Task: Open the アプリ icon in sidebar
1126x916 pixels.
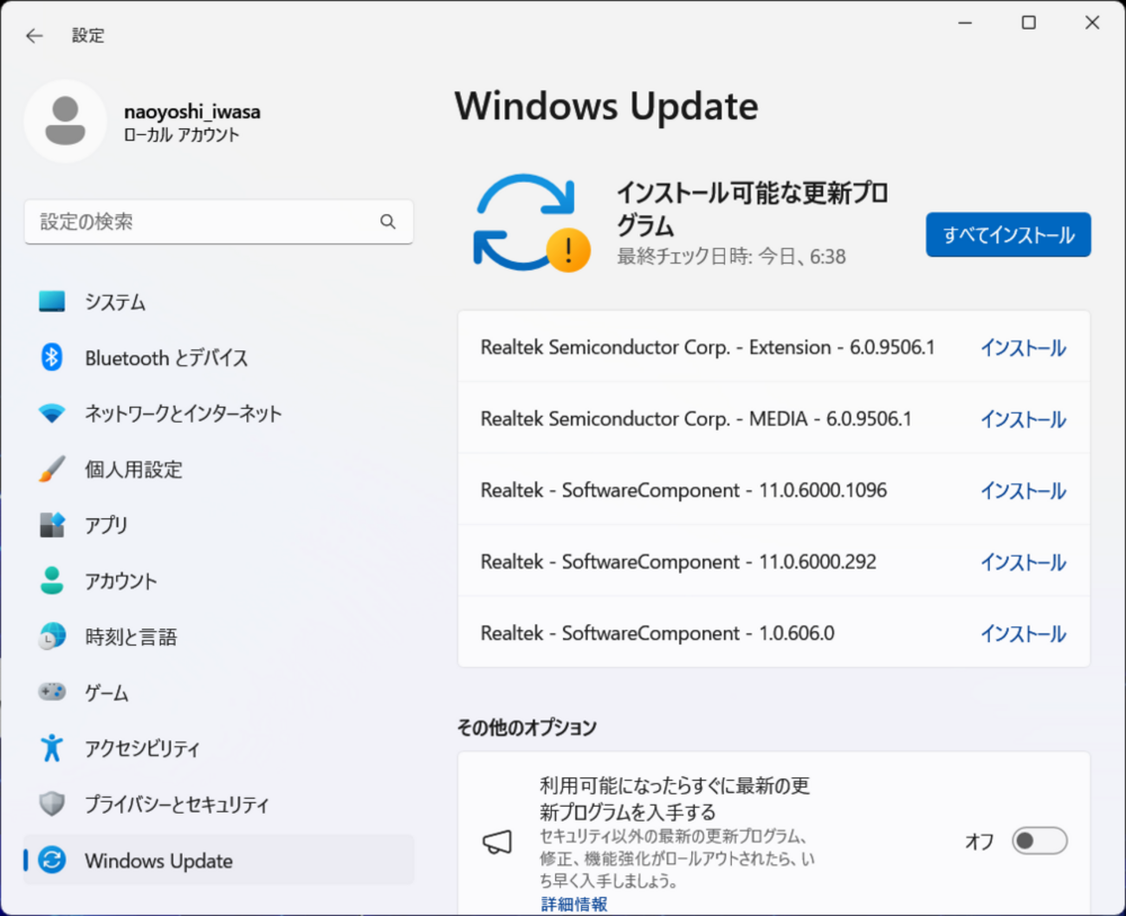Action: (x=52, y=525)
